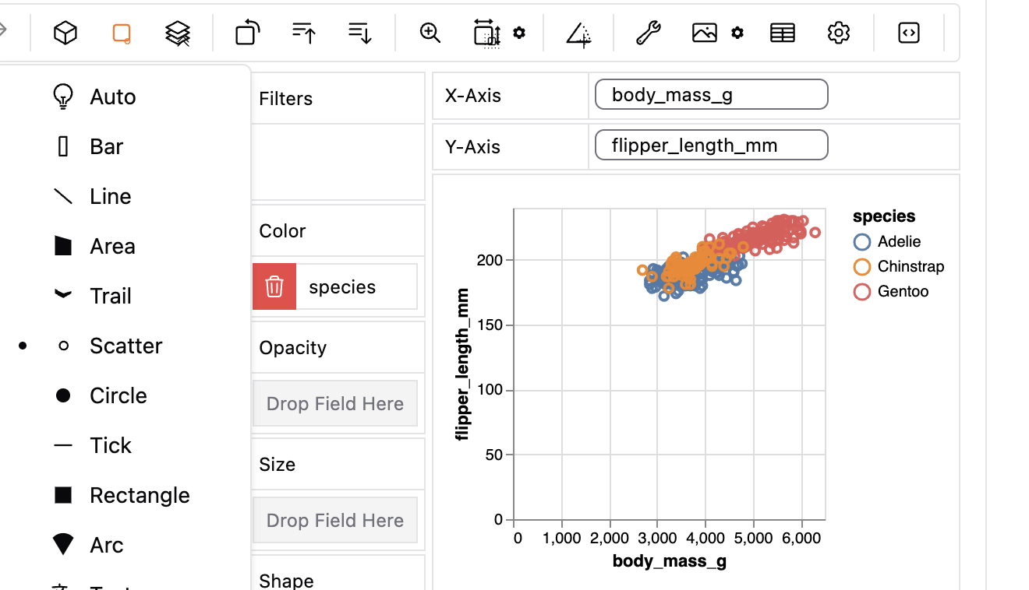Open the mark type picker icon (orange square)

pos(122,33)
